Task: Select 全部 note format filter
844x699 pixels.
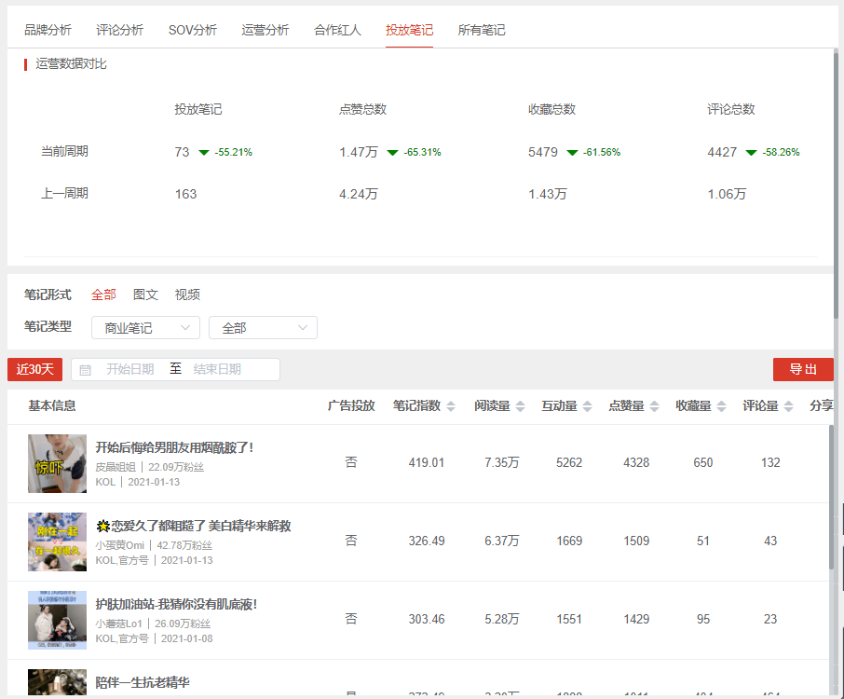Action: (103, 295)
